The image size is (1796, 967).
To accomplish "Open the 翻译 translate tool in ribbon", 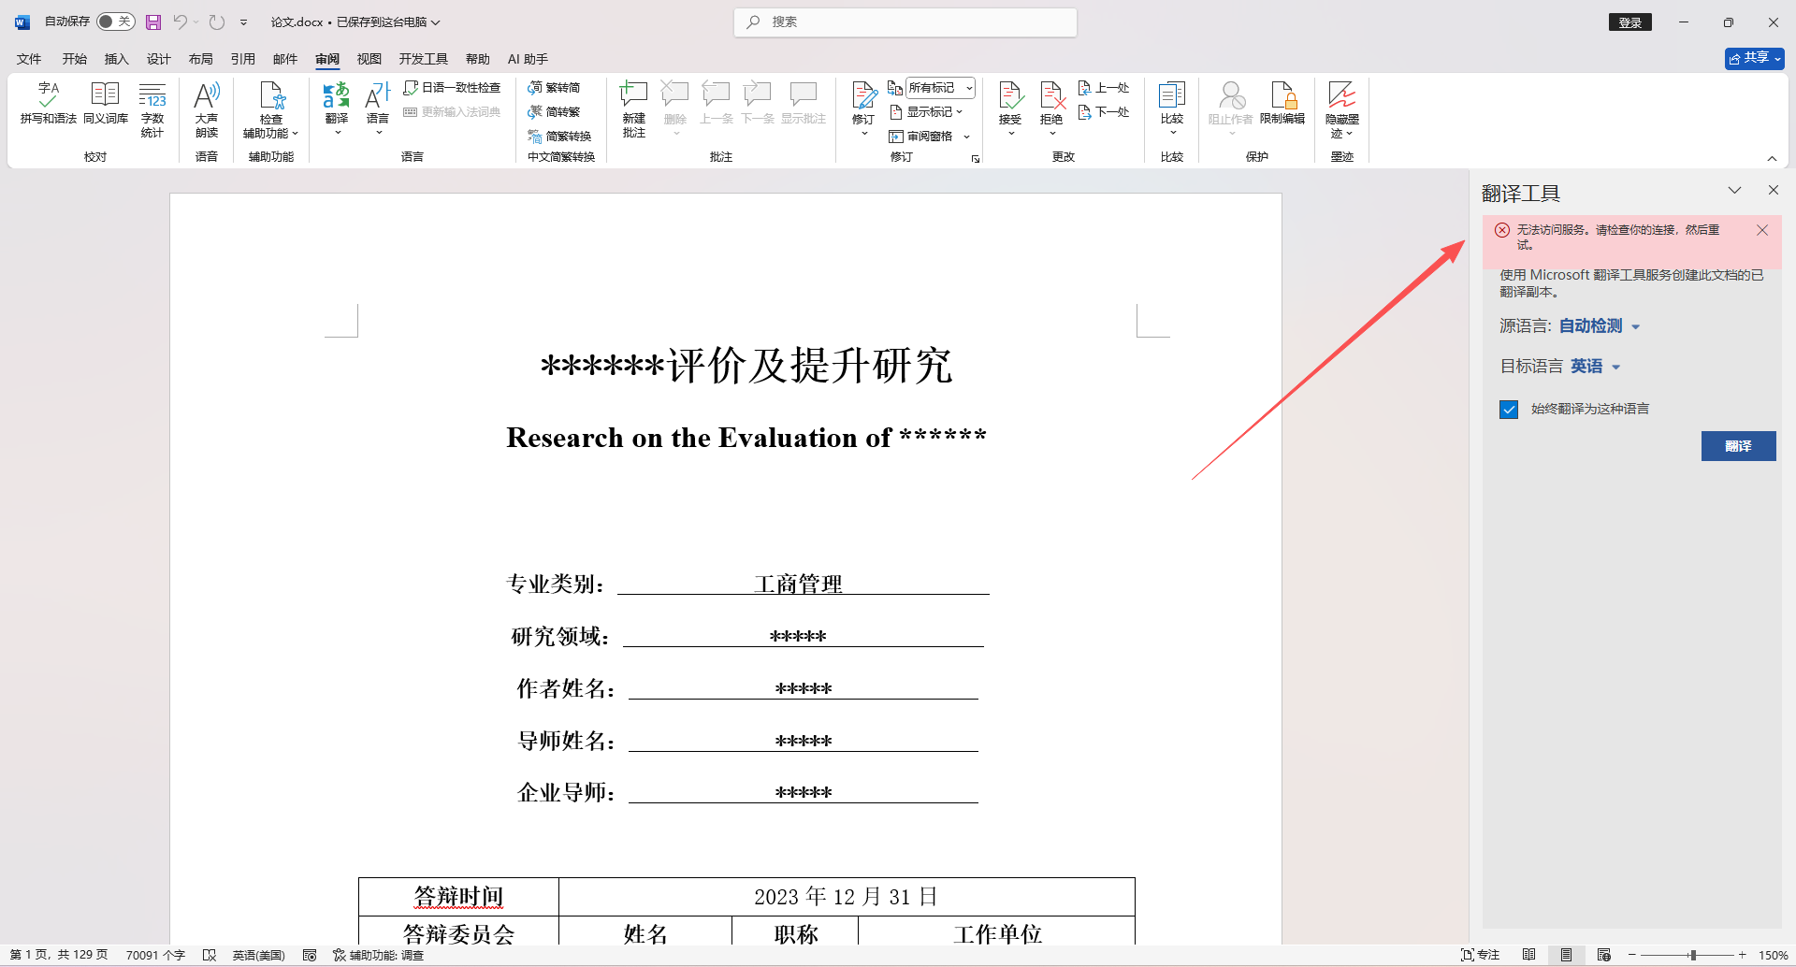I will pyautogui.click(x=337, y=109).
